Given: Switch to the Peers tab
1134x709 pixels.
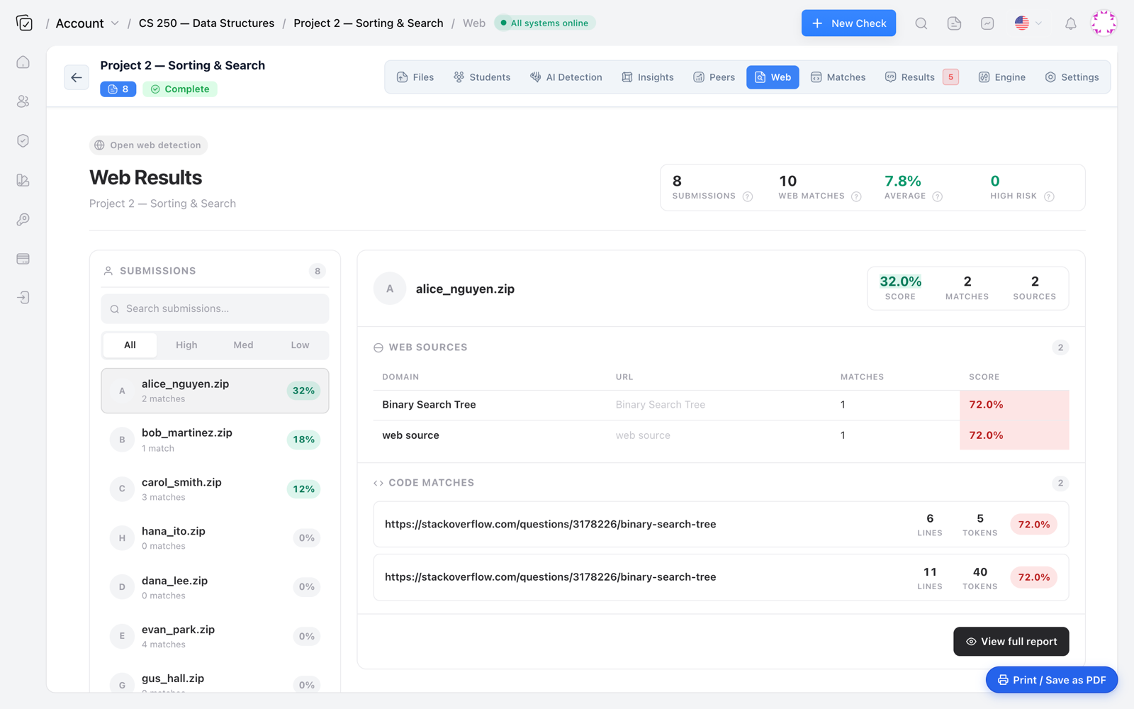Looking at the screenshot, I should (714, 77).
